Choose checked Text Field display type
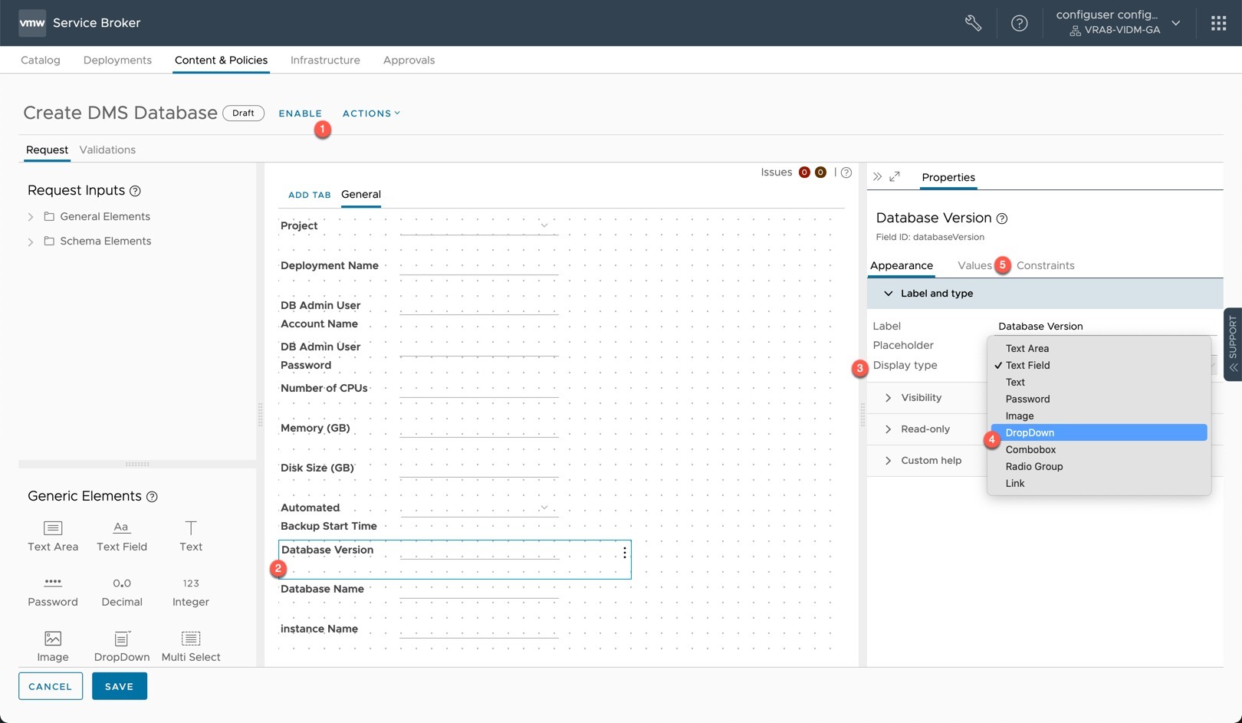The height and width of the screenshot is (723, 1242). 1099,365
